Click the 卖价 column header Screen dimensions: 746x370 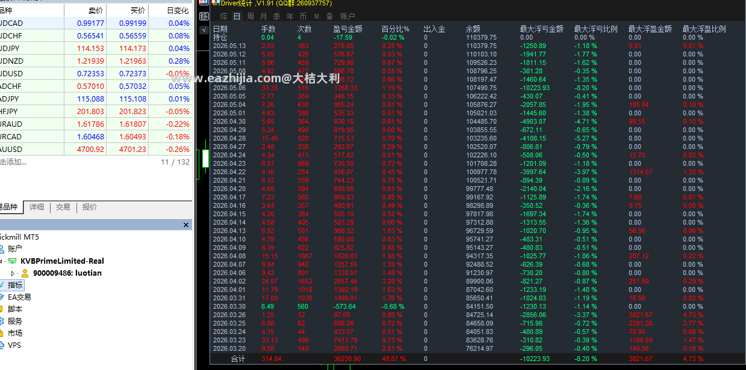(x=95, y=11)
